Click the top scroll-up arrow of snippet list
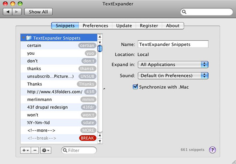 click(100, 37)
